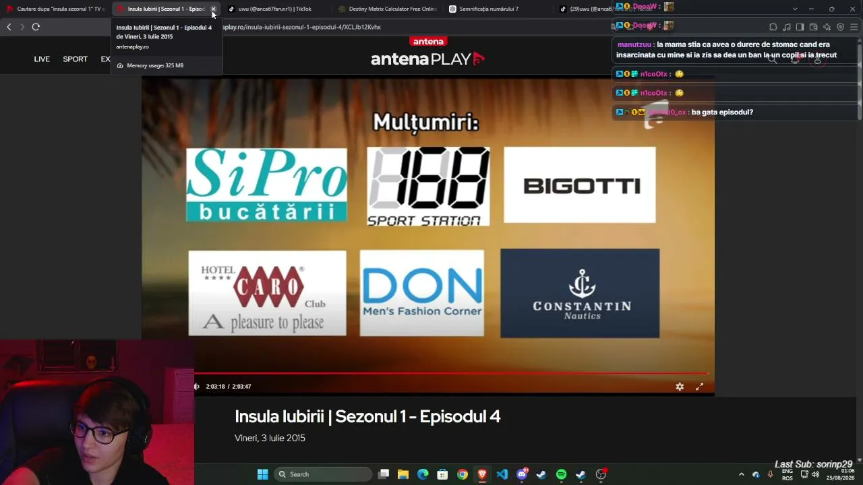Show hidden system tray icons
This screenshot has width=863, height=485.
[x=742, y=474]
